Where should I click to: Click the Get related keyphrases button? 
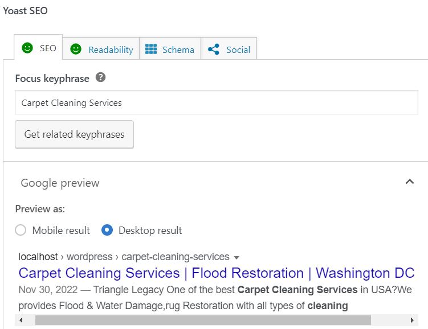(x=74, y=134)
